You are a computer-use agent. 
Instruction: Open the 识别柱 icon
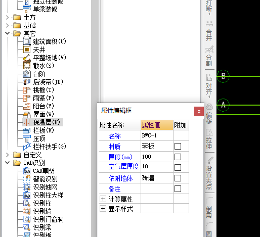pyautogui.click(x=27, y=203)
